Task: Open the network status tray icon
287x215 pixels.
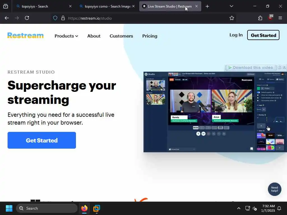Action: [247, 208]
